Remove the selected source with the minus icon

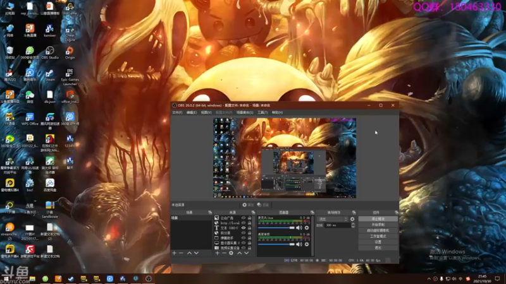click(x=224, y=253)
